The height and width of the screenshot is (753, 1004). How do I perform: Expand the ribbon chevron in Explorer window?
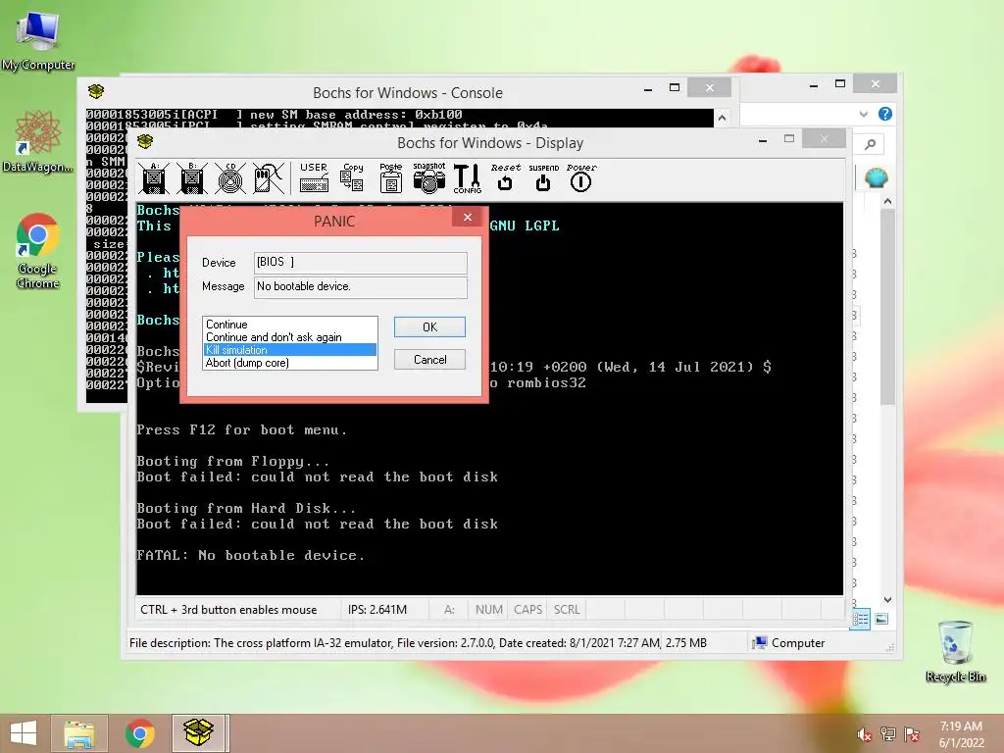pyautogui.click(x=863, y=114)
